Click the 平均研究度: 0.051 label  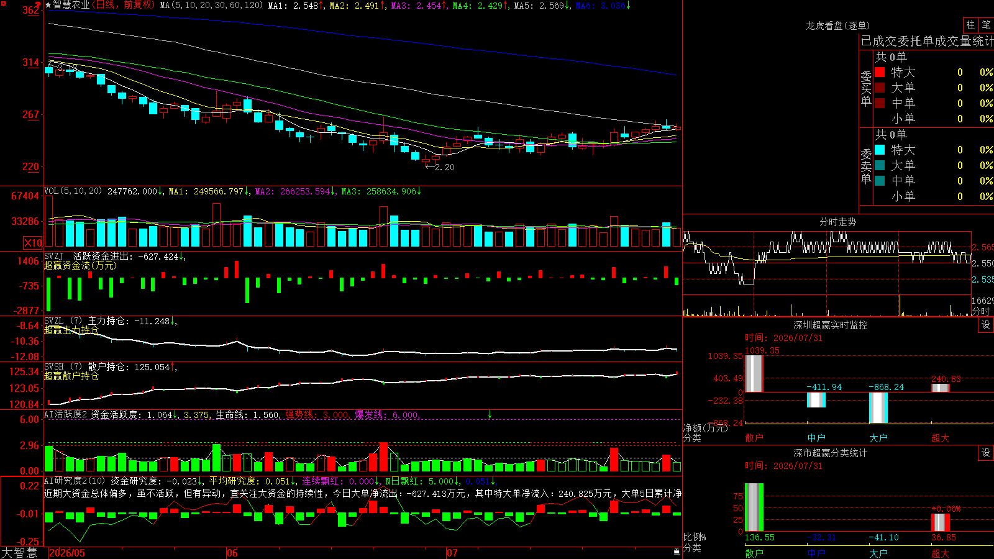click(249, 481)
